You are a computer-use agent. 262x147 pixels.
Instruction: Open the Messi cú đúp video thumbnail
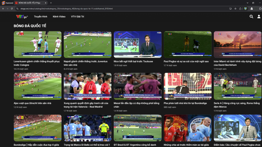point(137,86)
